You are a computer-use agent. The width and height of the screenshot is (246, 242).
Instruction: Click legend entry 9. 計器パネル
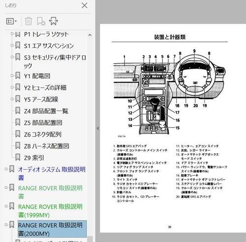pos(122,192)
